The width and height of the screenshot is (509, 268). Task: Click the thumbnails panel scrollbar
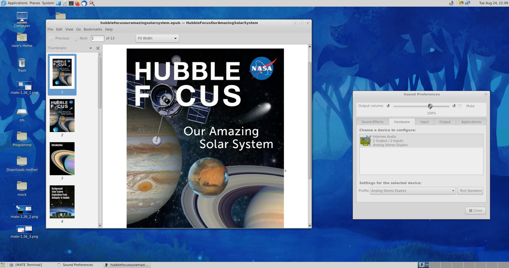(x=99, y=82)
